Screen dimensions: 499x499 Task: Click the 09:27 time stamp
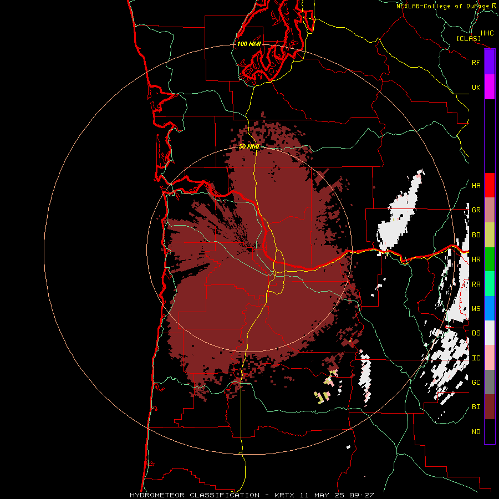[x=361, y=495]
